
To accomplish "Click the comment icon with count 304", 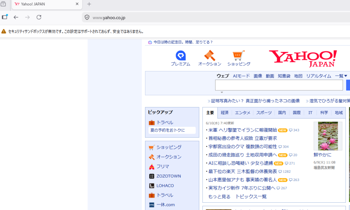I will click(280, 147).
